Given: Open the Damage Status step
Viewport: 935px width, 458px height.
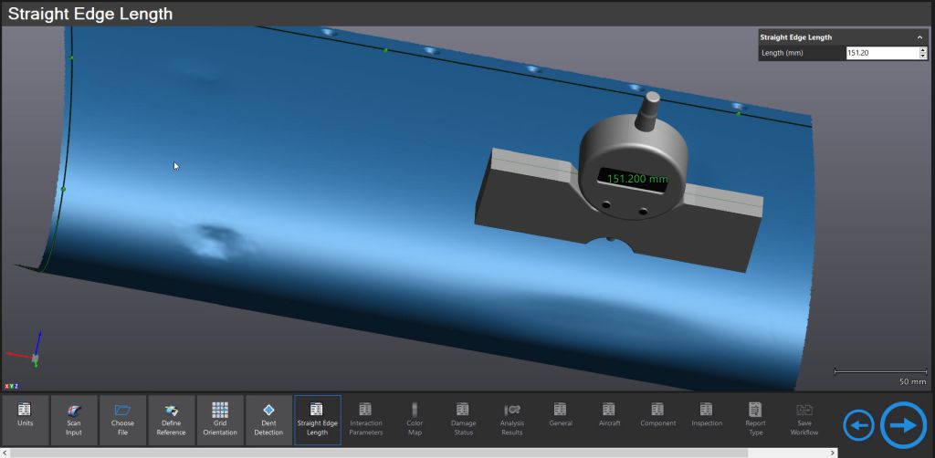Looking at the screenshot, I should [x=463, y=420].
